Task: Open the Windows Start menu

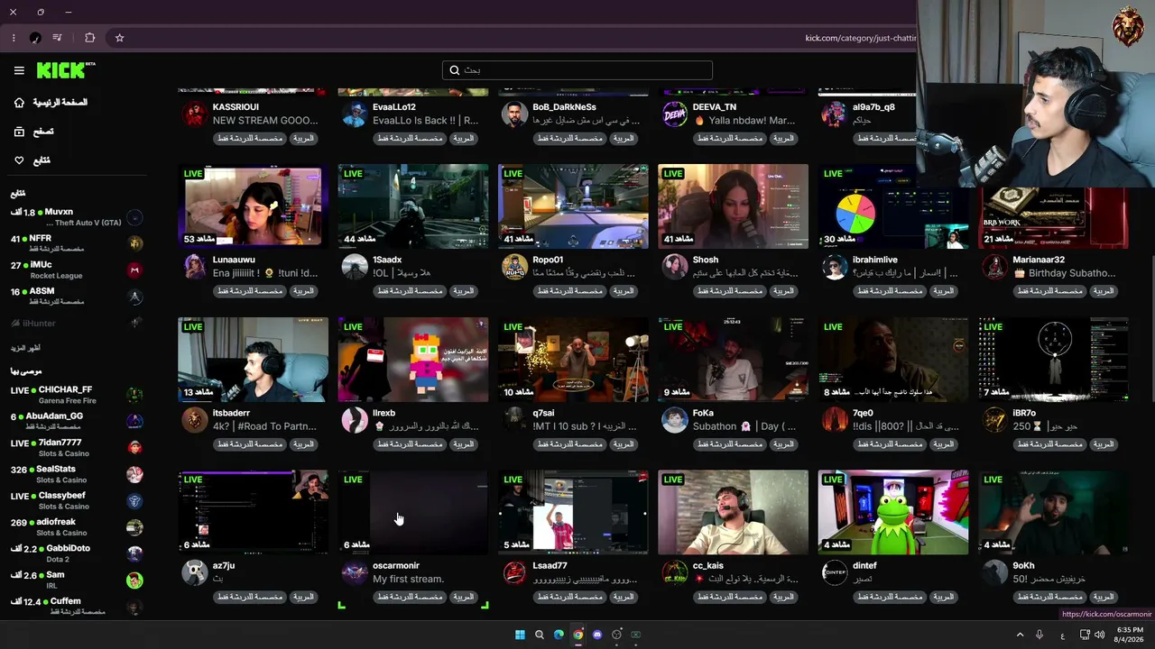Action: 520,635
